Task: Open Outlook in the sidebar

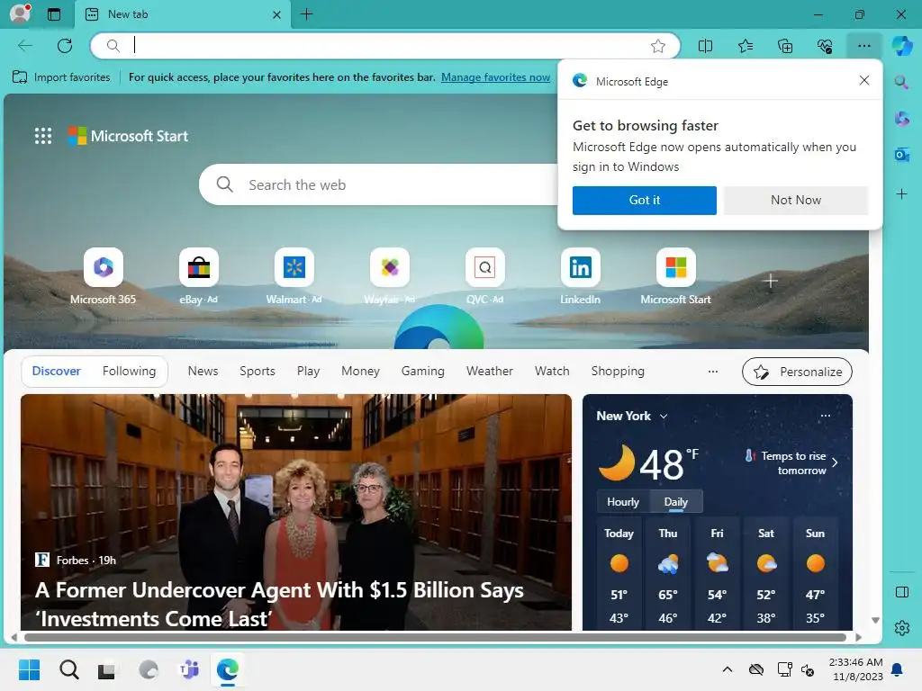Action: pyautogui.click(x=901, y=155)
